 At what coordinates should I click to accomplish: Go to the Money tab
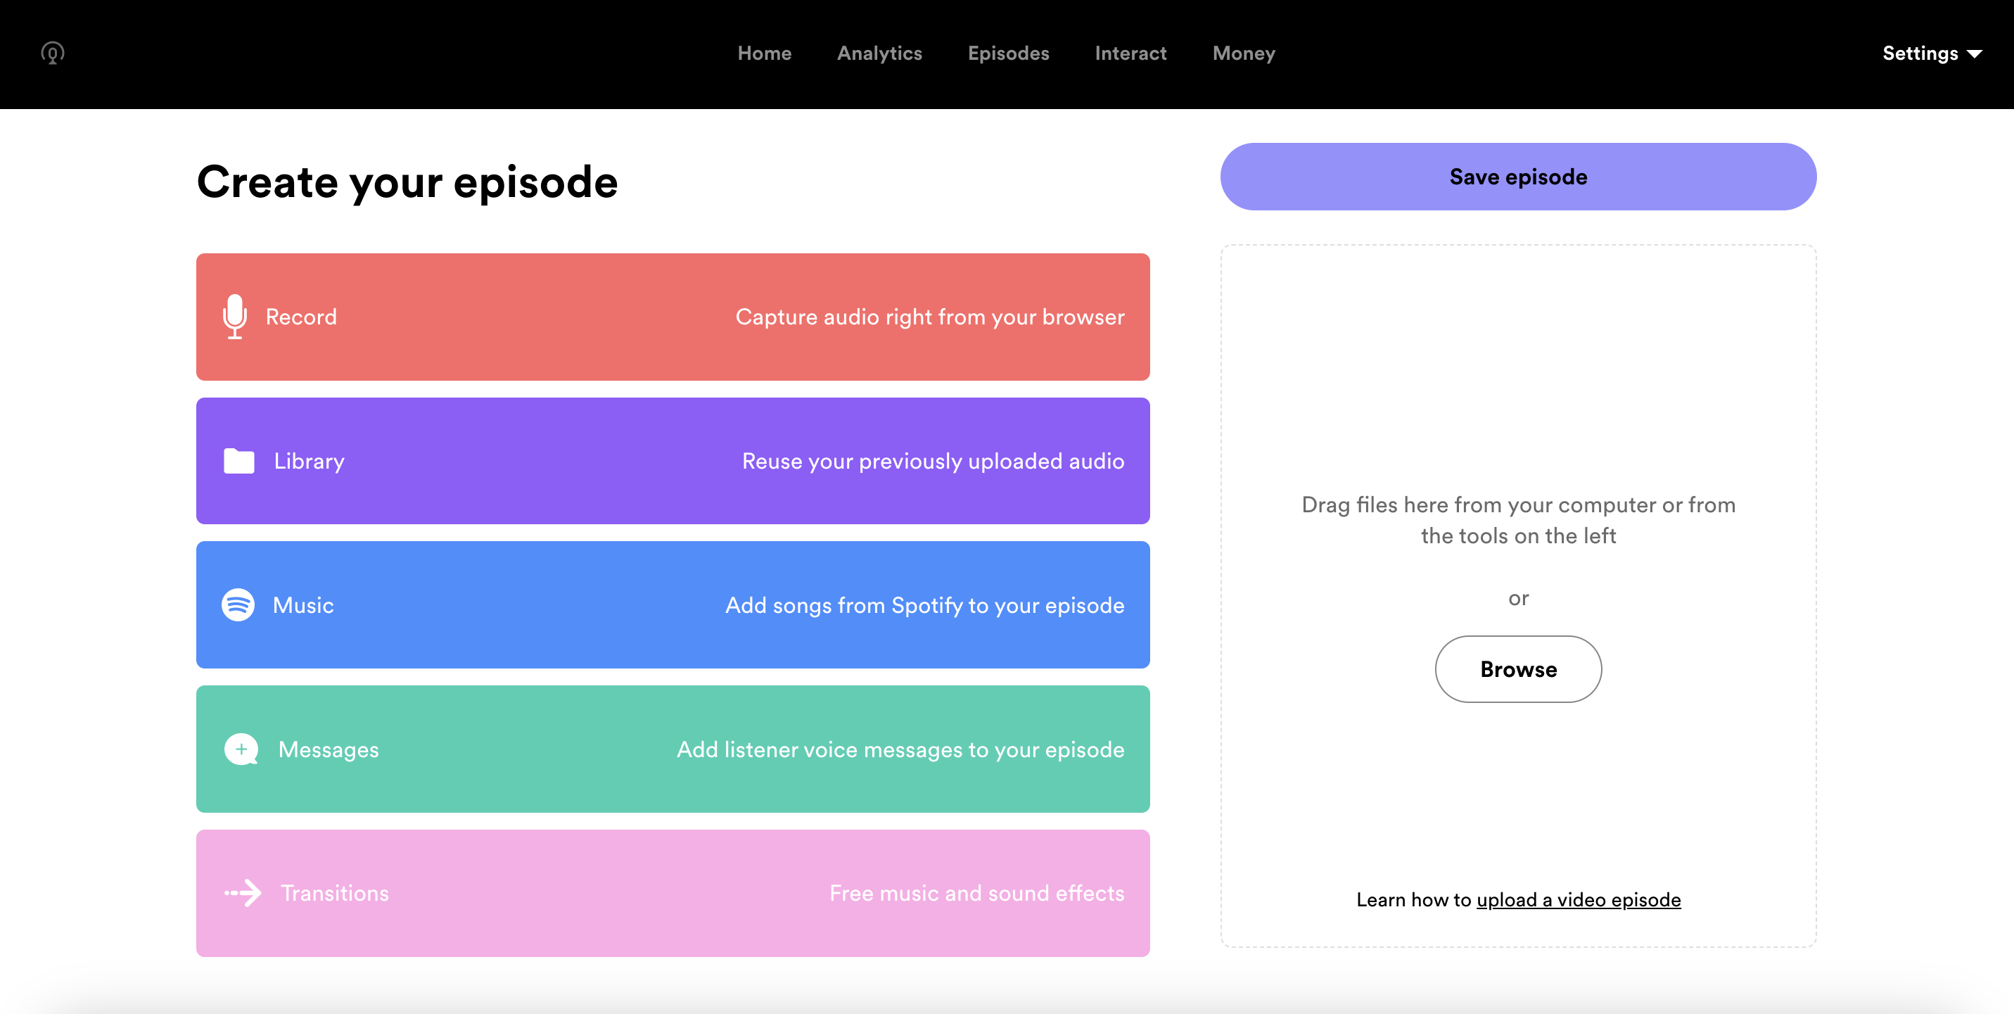[1243, 53]
